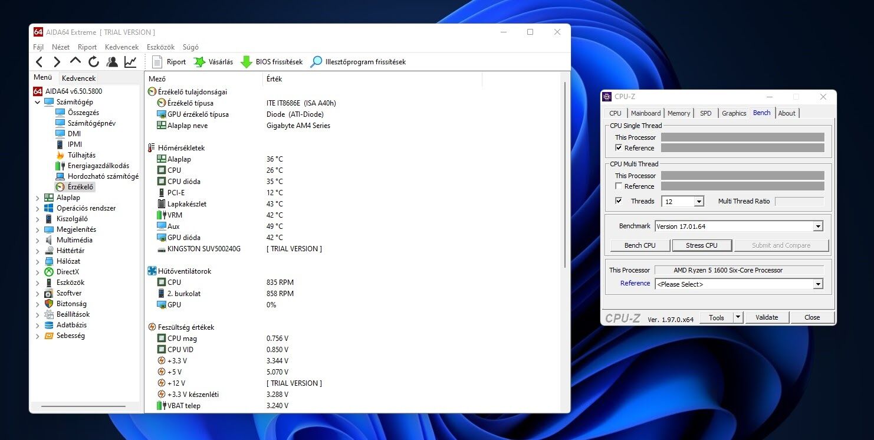Open the Riport menu in menu bar
Image resolution: width=874 pixels, height=440 pixels.
click(x=87, y=47)
